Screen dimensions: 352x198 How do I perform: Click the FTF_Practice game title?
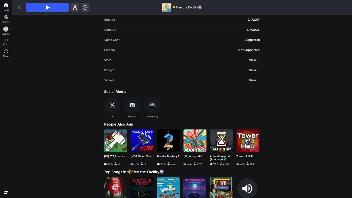115,156
